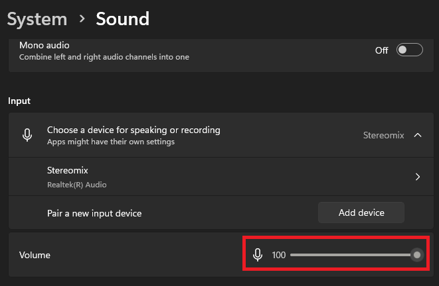Click the Sound page title

click(x=123, y=19)
